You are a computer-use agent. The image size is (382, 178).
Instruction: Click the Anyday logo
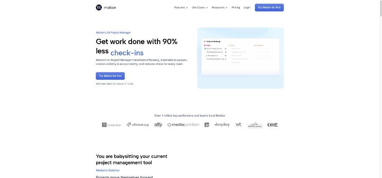pos(222,125)
